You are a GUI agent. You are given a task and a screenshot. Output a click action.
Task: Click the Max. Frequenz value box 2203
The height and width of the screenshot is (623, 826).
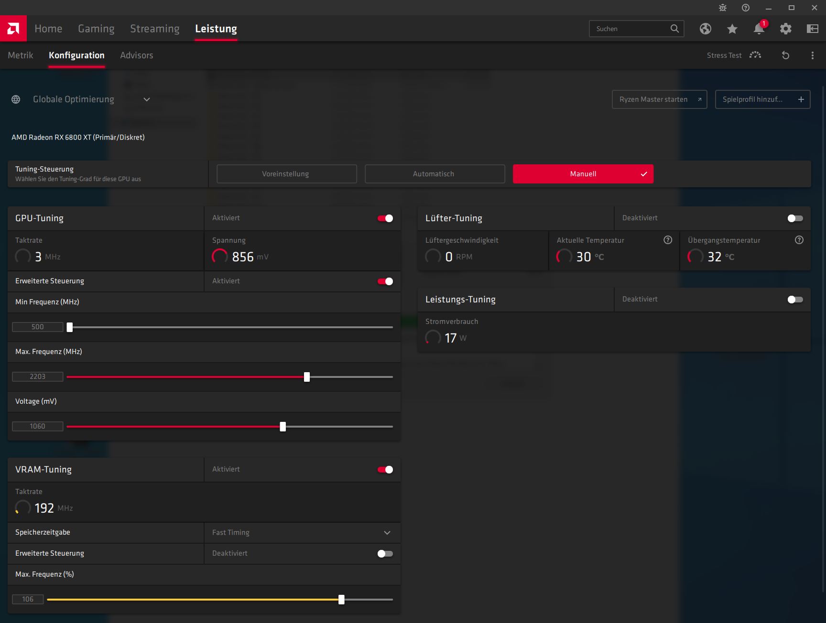[x=38, y=377]
